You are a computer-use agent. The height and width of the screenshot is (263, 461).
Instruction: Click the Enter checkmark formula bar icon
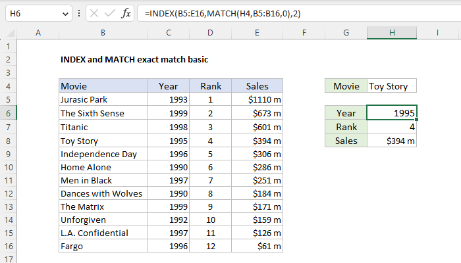(110, 14)
